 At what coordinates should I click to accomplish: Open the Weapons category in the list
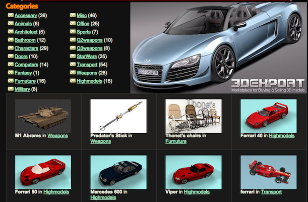pos(87,73)
